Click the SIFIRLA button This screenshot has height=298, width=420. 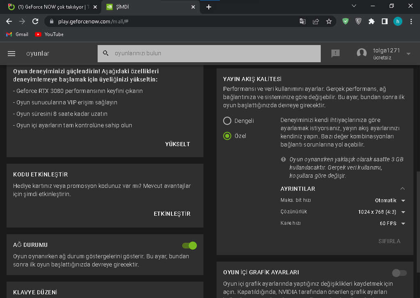(390, 241)
